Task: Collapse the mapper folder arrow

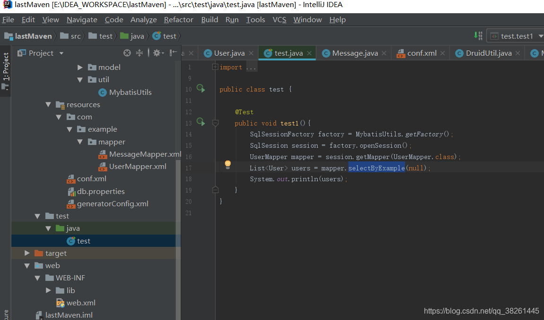Action: (80, 142)
